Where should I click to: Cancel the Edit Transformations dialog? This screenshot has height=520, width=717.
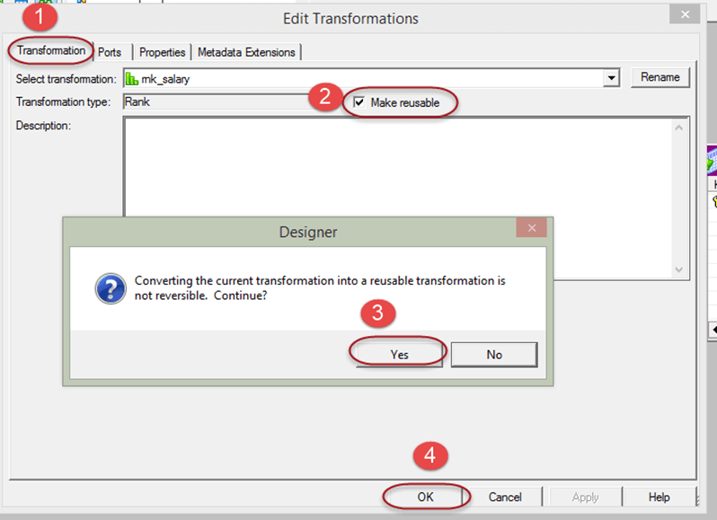[505, 497]
